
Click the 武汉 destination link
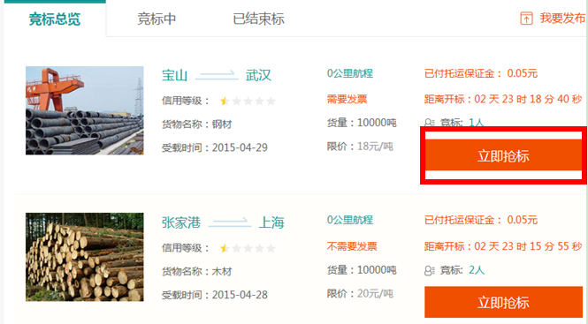[x=258, y=75]
